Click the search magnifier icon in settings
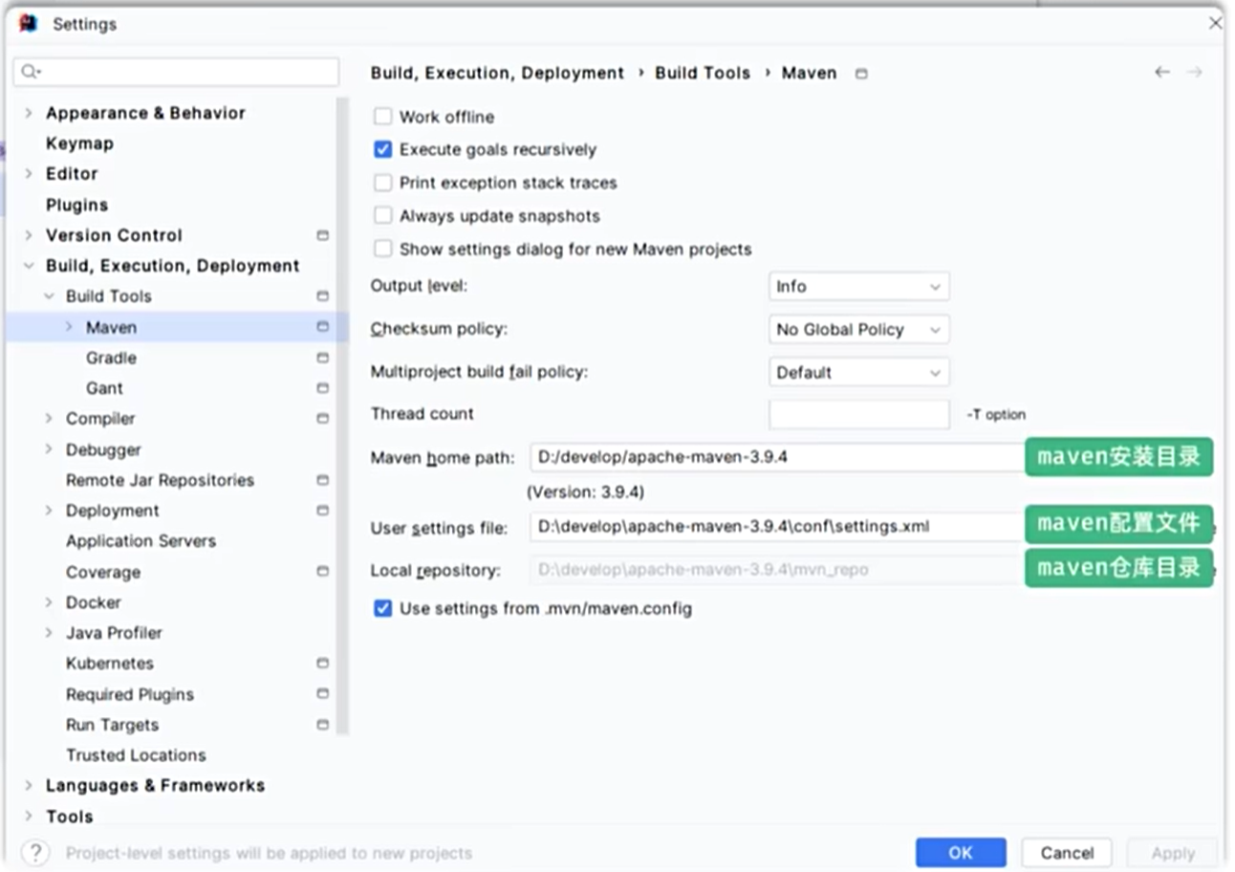Screen dimensions: 1235x872 [x=30, y=72]
